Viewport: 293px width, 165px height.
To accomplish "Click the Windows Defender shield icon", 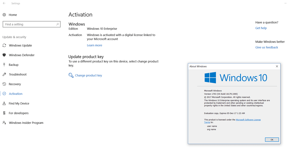I will 4,55.
